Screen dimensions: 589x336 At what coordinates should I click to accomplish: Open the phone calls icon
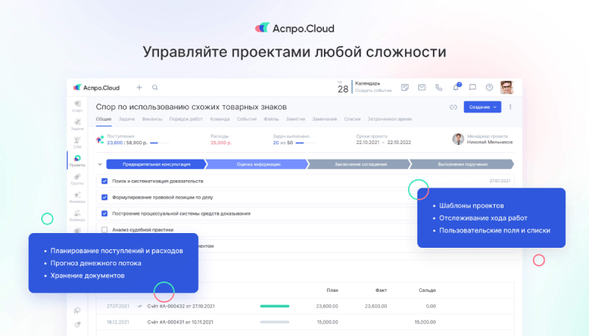coord(439,87)
